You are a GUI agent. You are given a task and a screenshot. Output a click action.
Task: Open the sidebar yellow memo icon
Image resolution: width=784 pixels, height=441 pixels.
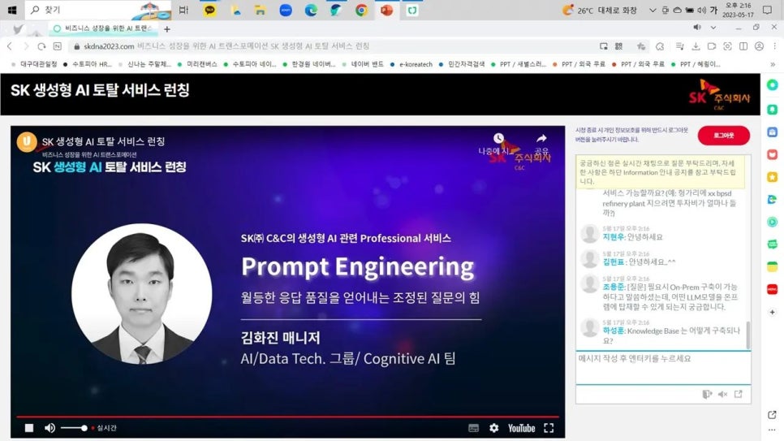[x=773, y=267]
